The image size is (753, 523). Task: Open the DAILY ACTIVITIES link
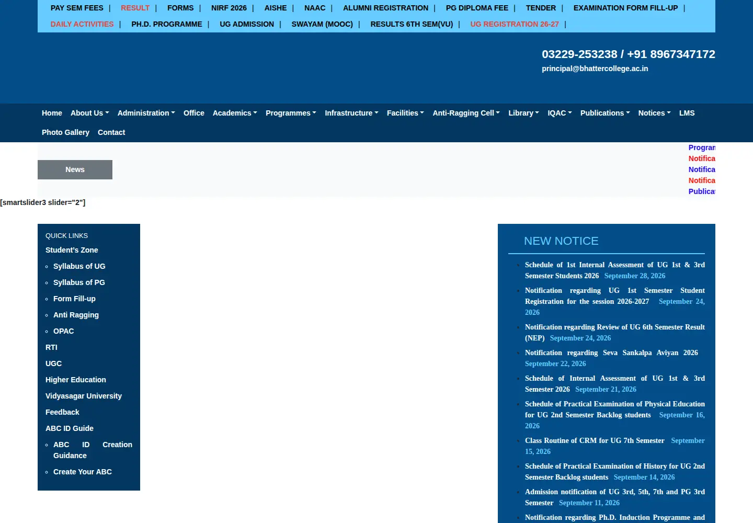point(82,24)
